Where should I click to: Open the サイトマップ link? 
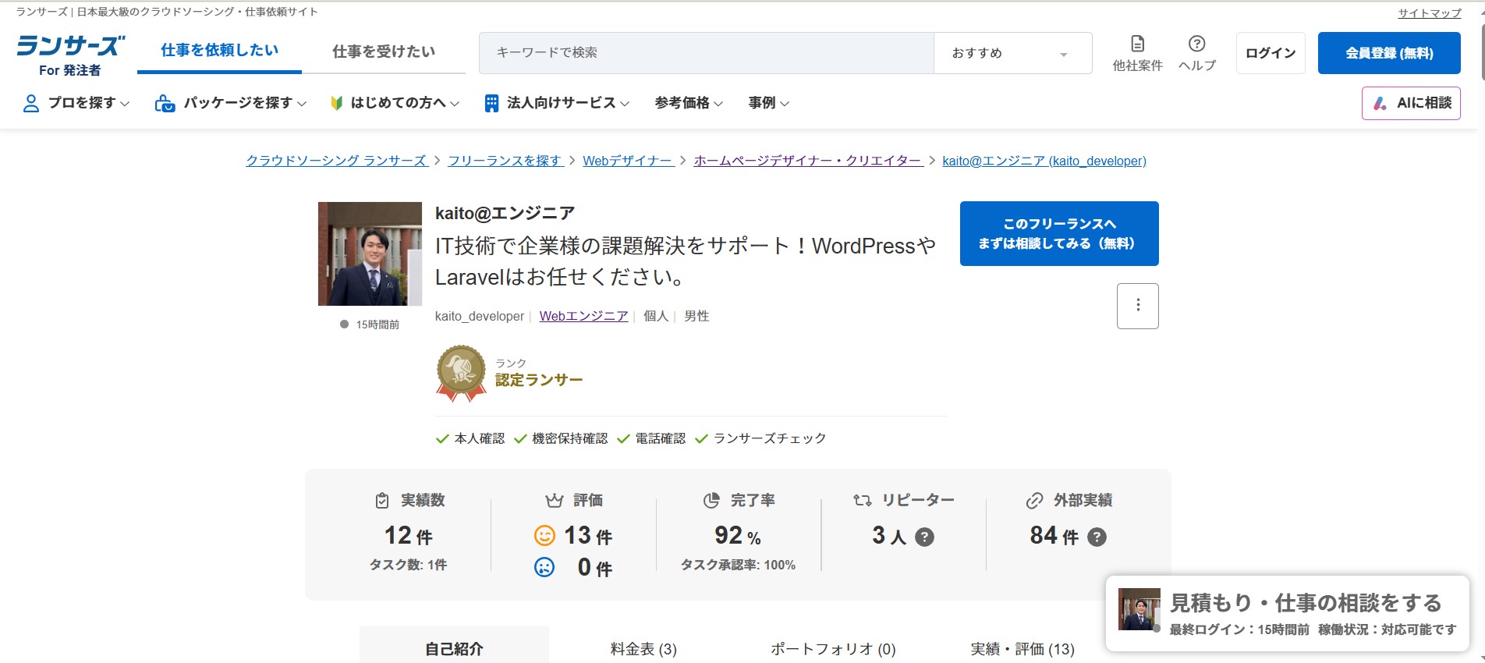point(1430,12)
